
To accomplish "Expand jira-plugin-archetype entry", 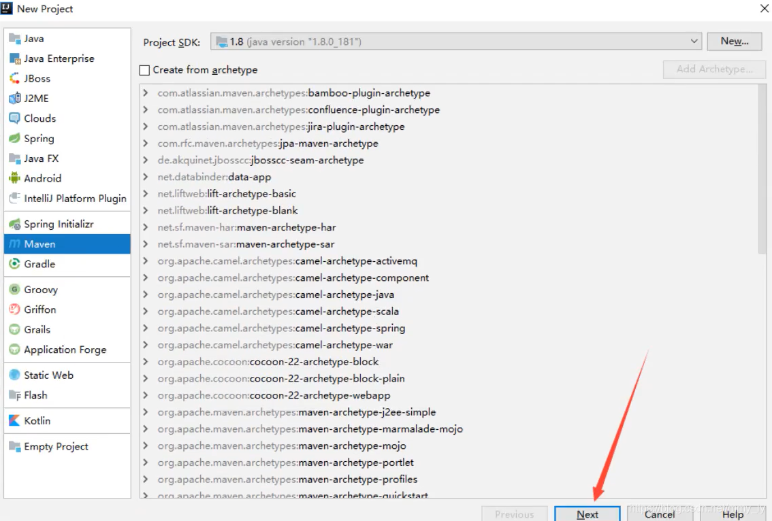I will 145,127.
